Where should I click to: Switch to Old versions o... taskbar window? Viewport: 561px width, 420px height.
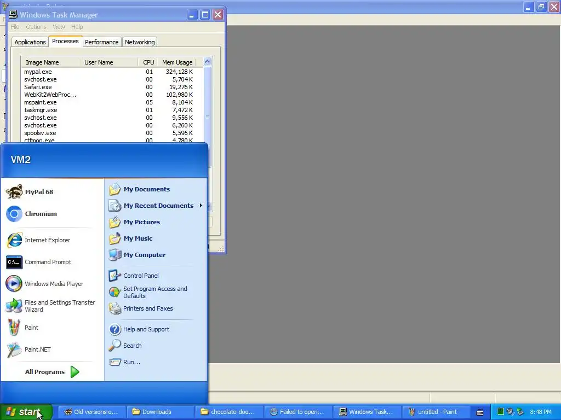pyautogui.click(x=92, y=412)
